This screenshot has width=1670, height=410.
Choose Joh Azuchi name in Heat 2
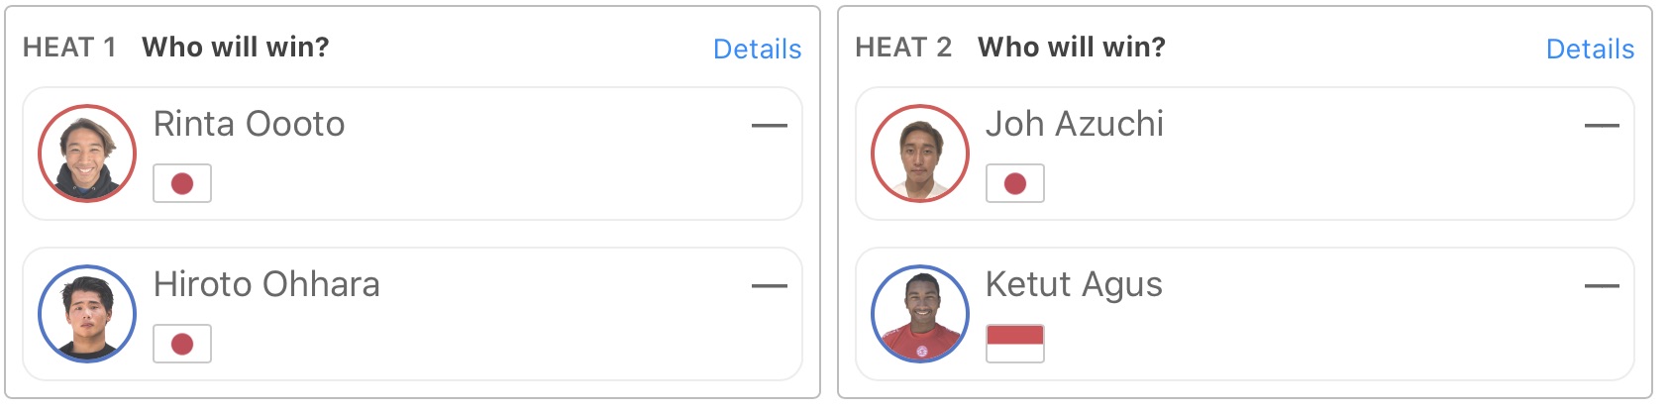[1075, 124]
